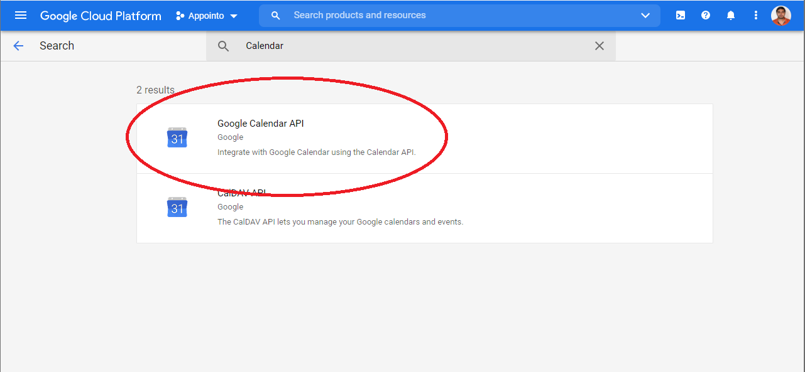Screen dimensions: 805x372
Task: Click 'Google' publisher under Google Calendar API
Action: [x=230, y=137]
